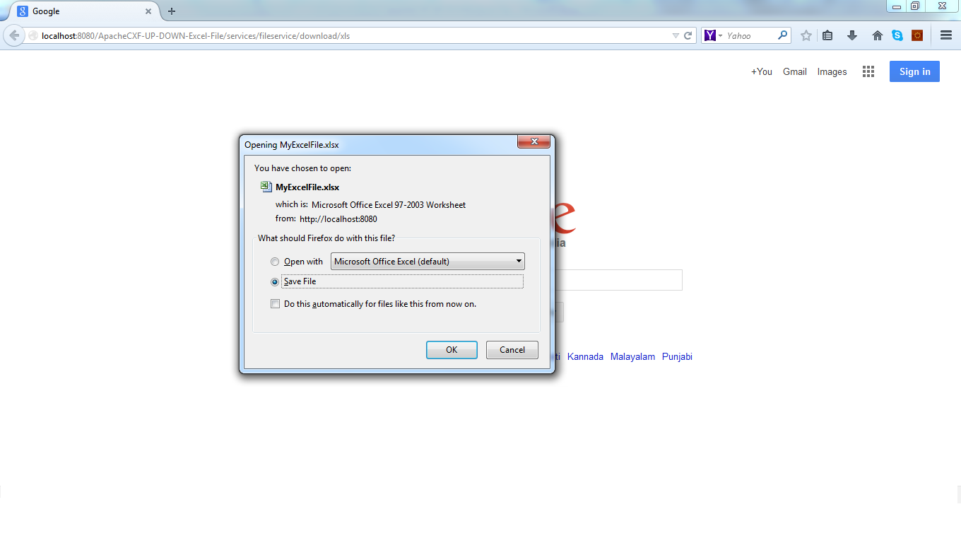Viewport: 961px width, 543px height.
Task: Bookmark this page with the star icon
Action: click(x=806, y=35)
